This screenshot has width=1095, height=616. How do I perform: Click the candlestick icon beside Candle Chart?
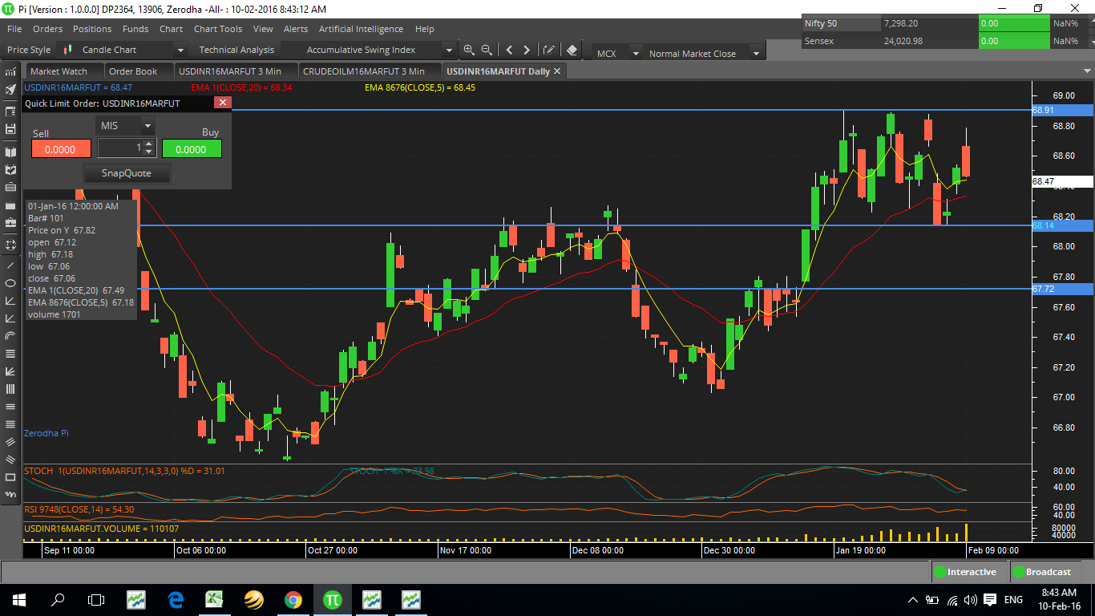click(x=67, y=50)
